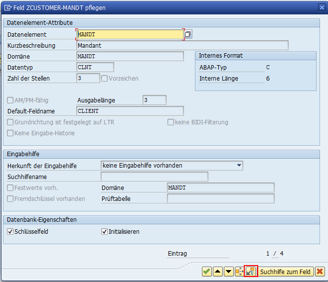This screenshot has width=328, height=282.
Task: Go to previous entry with up arrow
Action: pyautogui.click(x=217, y=272)
